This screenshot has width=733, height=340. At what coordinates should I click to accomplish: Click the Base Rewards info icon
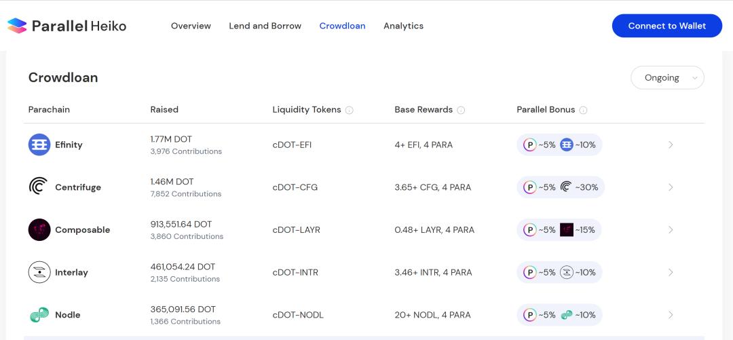point(461,110)
